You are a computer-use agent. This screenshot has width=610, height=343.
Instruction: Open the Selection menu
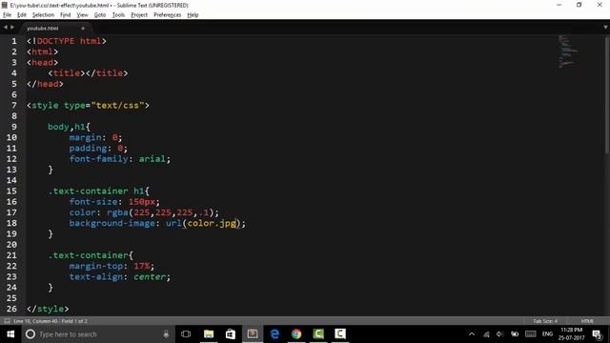(x=43, y=15)
